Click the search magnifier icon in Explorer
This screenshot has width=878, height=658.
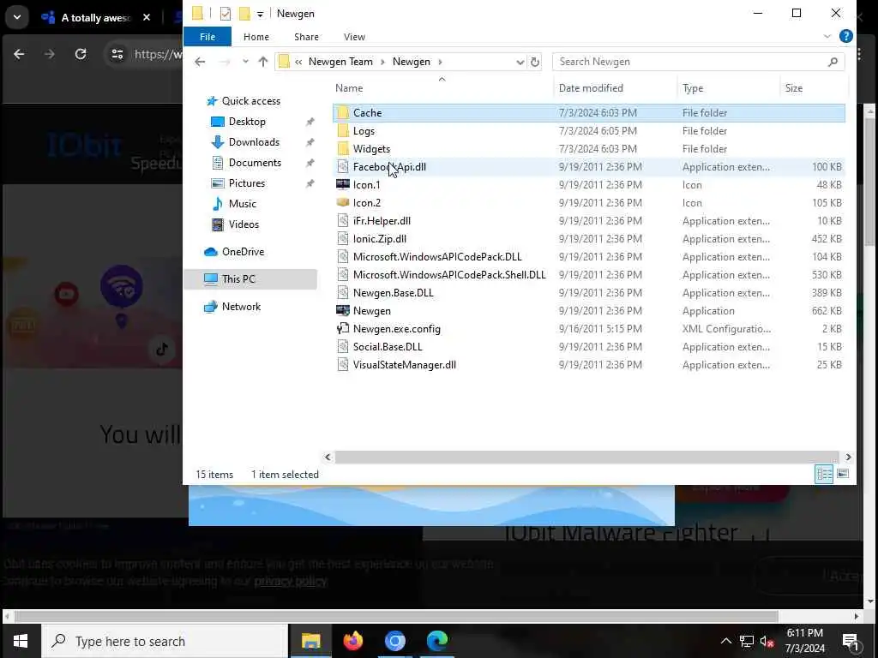coord(833,62)
